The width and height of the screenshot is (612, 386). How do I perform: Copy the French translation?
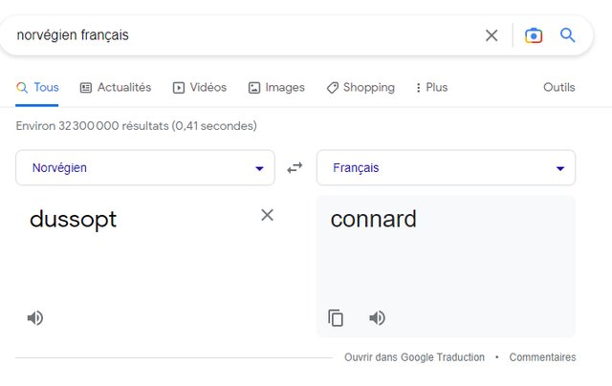[x=336, y=318]
